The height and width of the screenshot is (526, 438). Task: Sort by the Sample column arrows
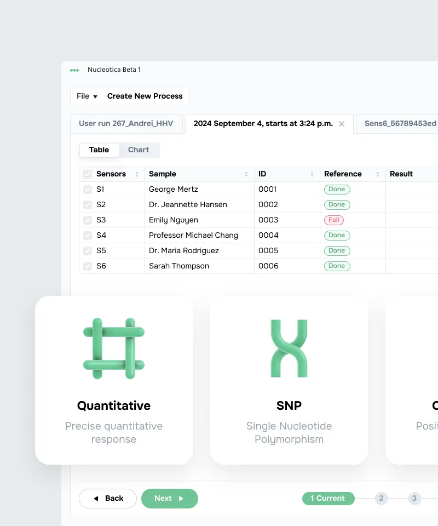pos(246,174)
